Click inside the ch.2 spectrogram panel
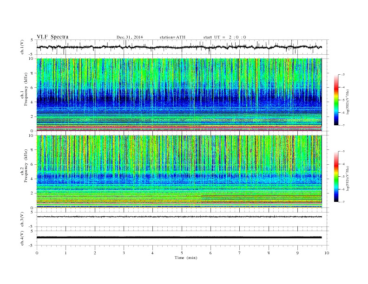The width and height of the screenshot is (368, 284). click(x=179, y=171)
